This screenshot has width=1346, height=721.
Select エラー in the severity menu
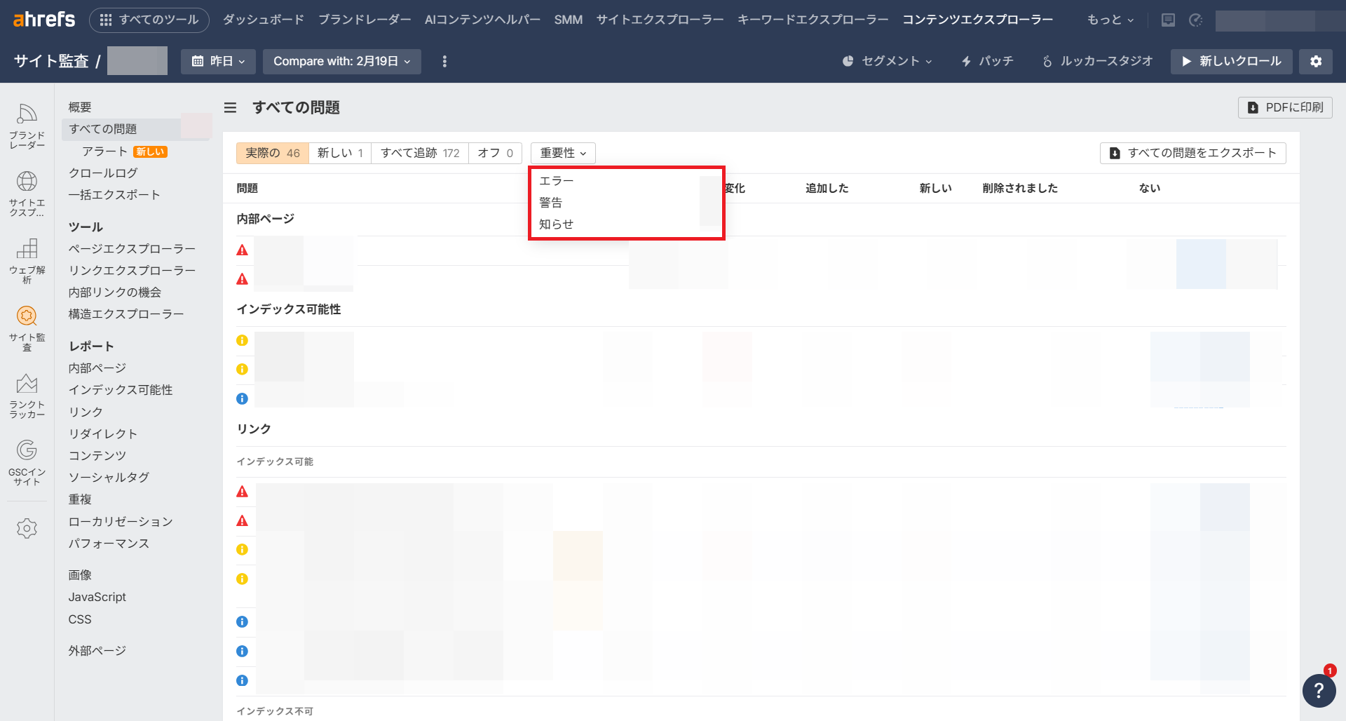pyautogui.click(x=555, y=180)
